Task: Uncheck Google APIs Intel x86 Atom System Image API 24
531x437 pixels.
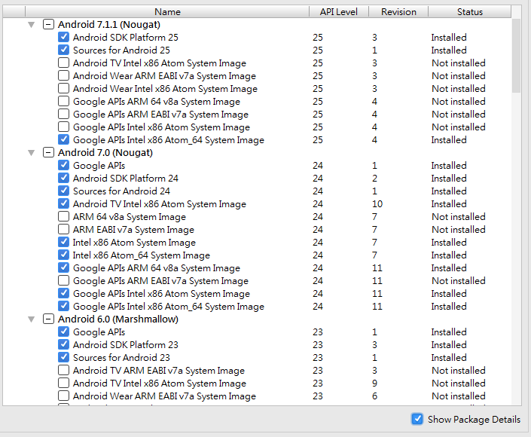Action: coord(64,293)
